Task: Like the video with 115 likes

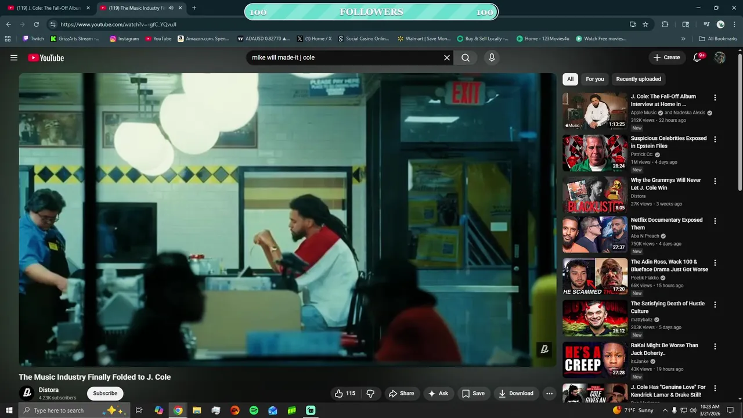Action: point(345,393)
